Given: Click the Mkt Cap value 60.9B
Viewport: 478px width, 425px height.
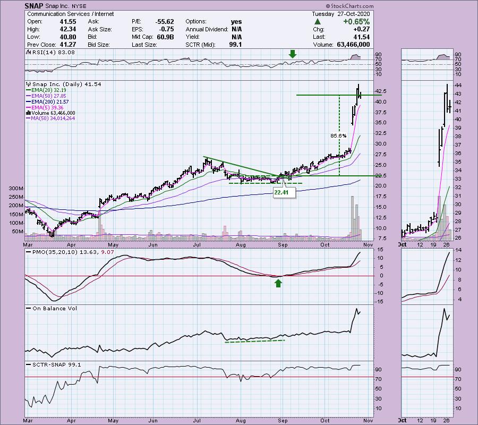Looking at the screenshot, I should tap(165, 37).
